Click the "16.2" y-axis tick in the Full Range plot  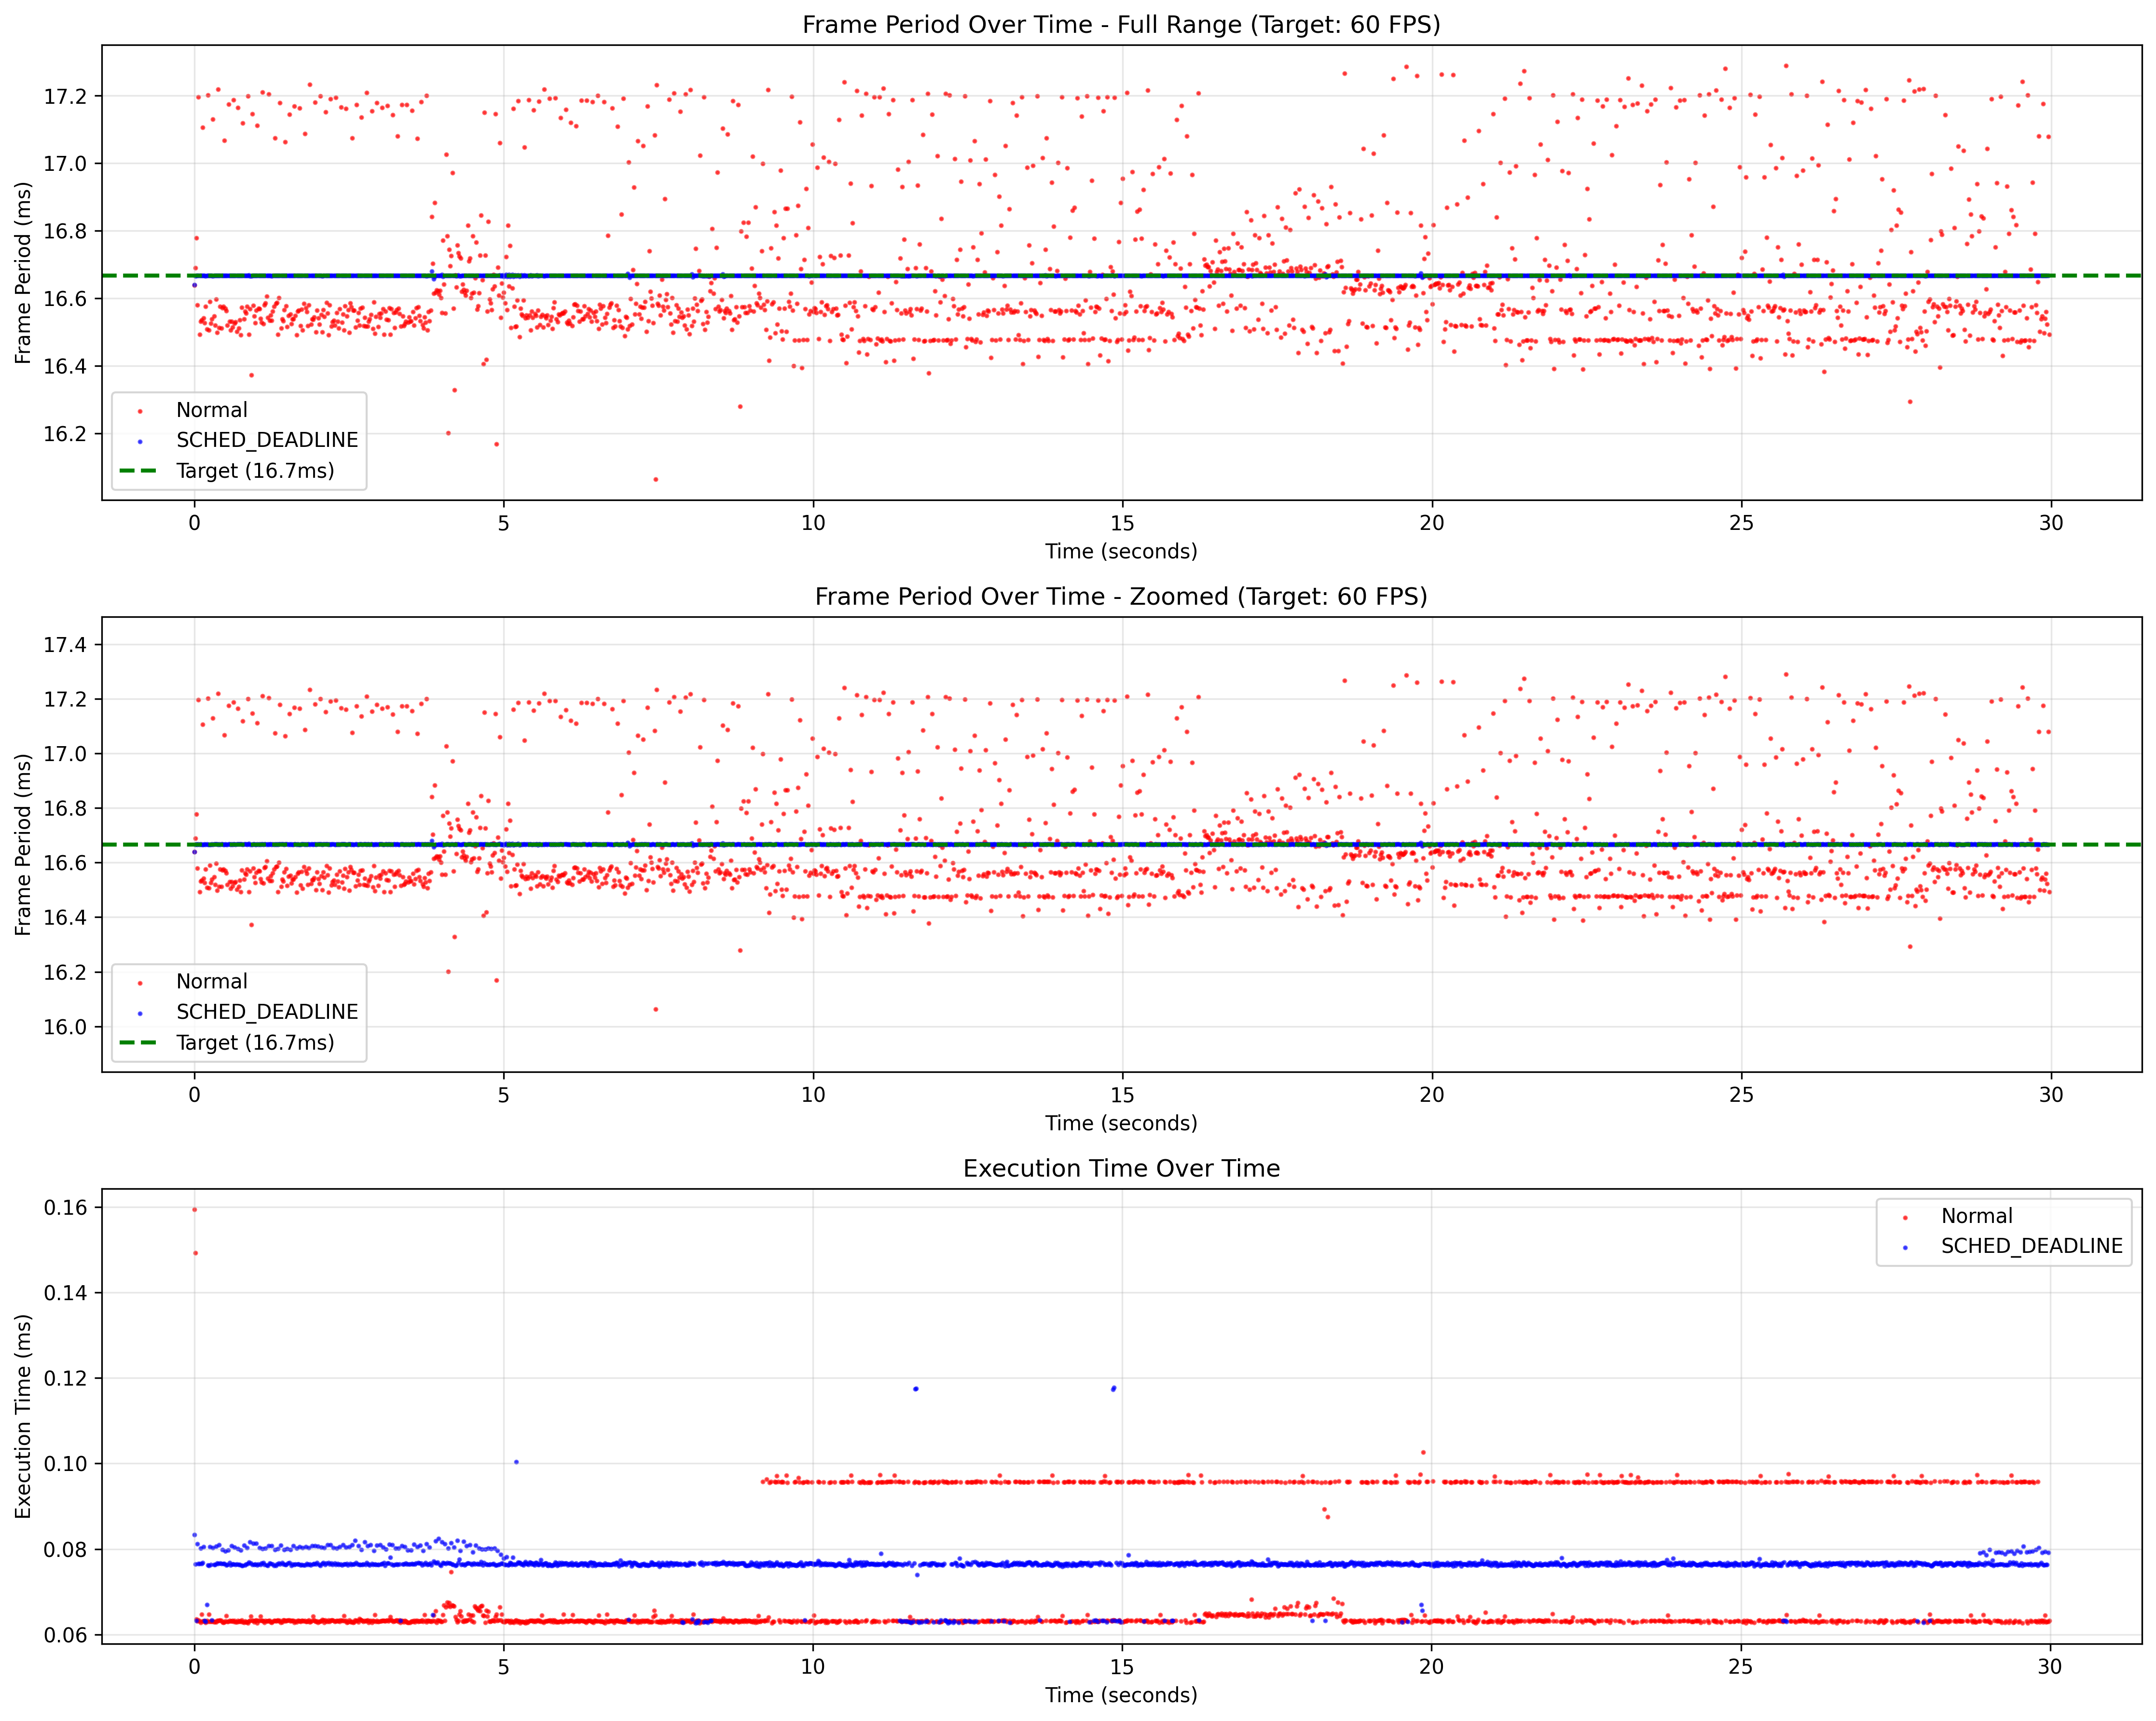[x=65, y=434]
